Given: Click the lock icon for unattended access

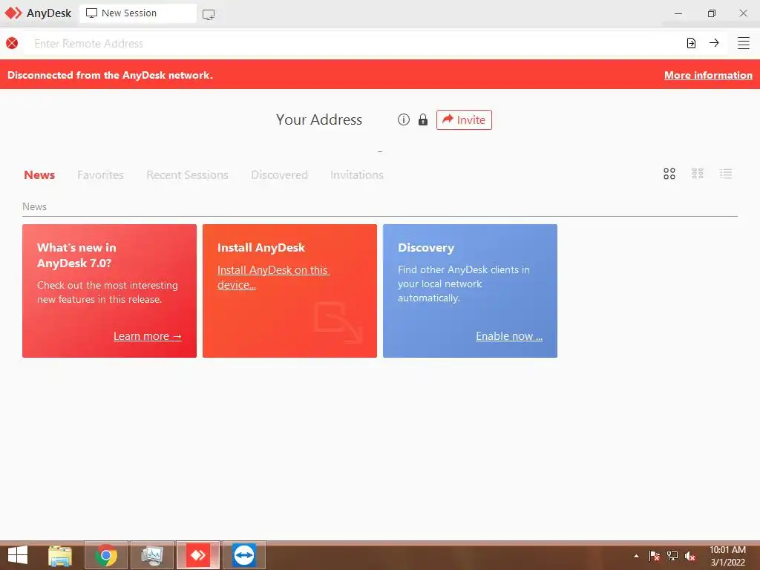Looking at the screenshot, I should tap(423, 119).
